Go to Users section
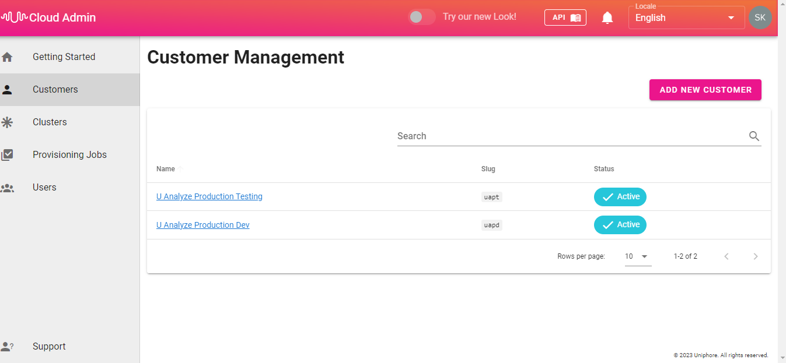Image resolution: width=786 pixels, height=363 pixels. (70, 188)
